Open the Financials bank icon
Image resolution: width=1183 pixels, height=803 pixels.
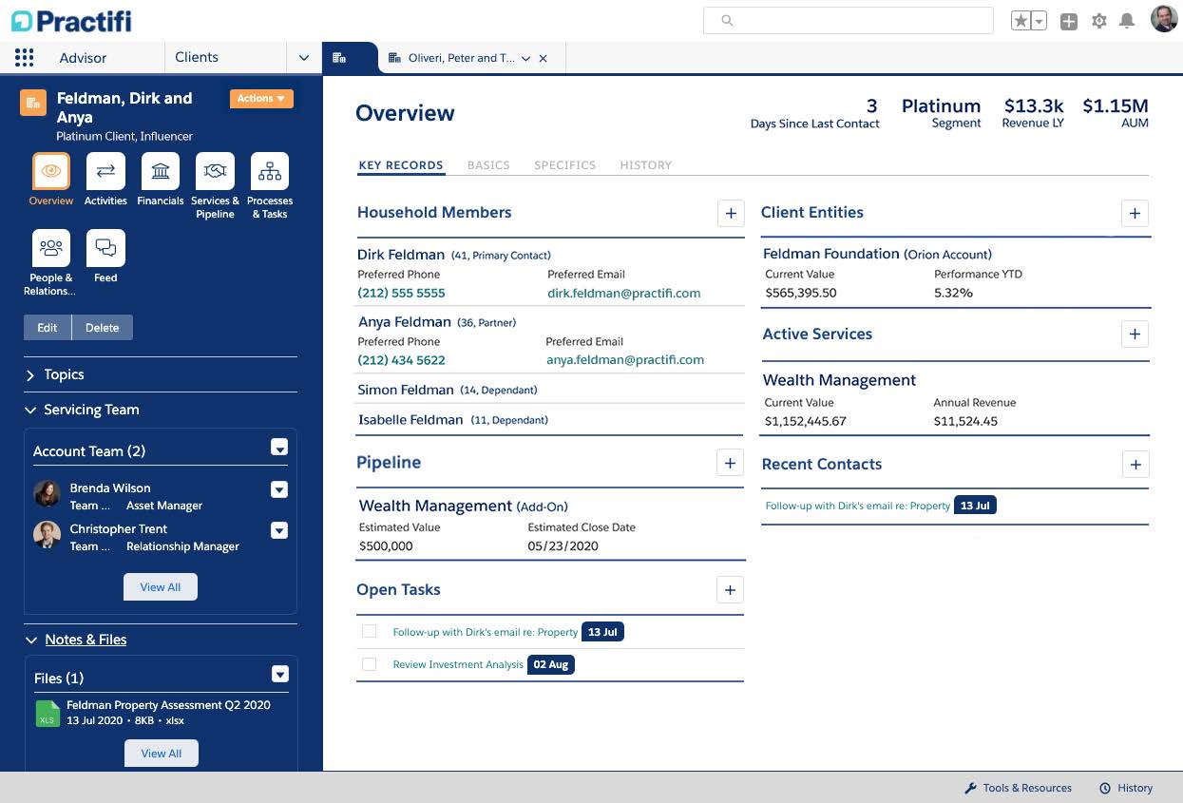[x=161, y=171]
